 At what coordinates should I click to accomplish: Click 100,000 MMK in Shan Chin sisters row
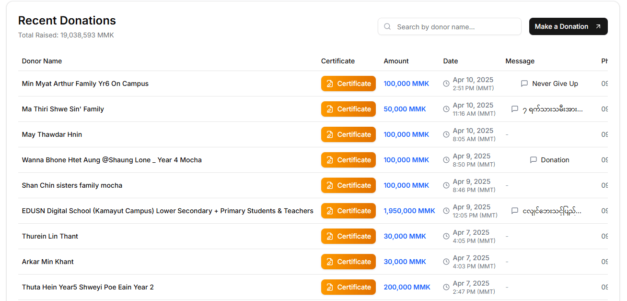tap(406, 185)
